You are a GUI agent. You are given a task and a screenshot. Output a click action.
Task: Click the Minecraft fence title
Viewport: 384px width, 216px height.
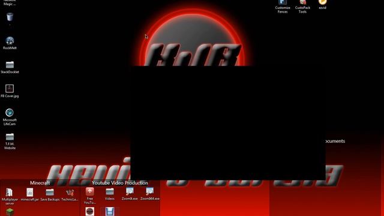point(40,183)
